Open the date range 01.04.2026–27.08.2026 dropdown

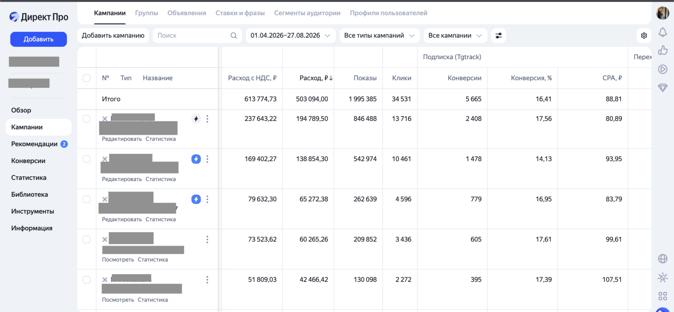click(x=290, y=35)
